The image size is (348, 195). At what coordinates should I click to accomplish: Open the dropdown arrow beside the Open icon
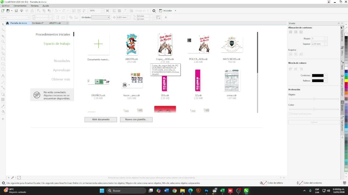(12, 11)
